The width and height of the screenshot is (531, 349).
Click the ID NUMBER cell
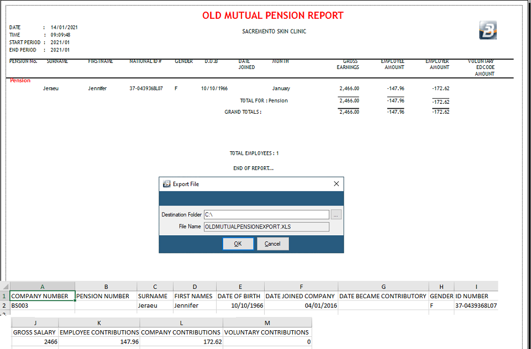click(476, 296)
